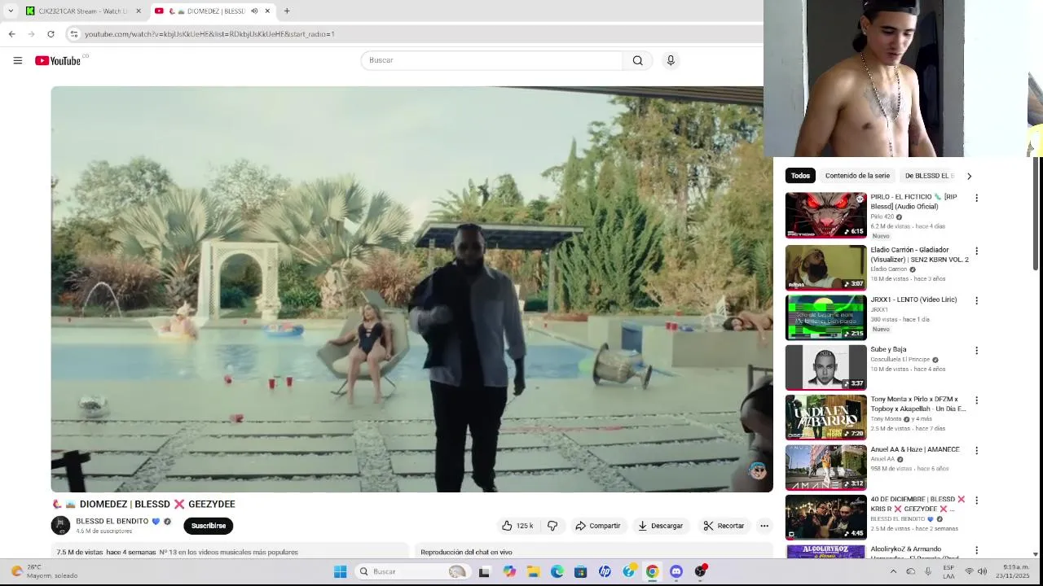Like the video with thumbs up

pos(517,526)
